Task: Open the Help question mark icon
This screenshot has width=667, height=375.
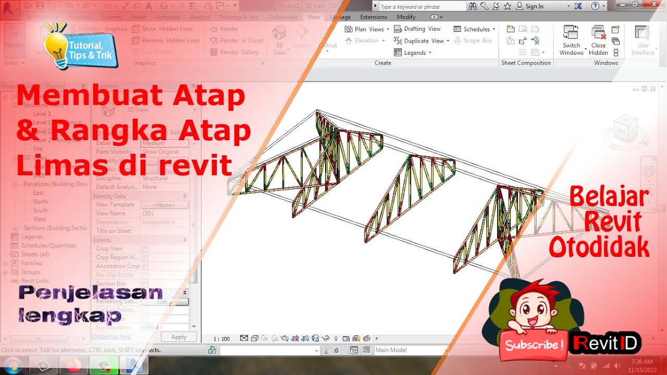Action: click(x=595, y=6)
